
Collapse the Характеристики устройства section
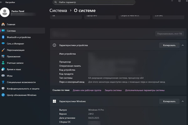tap(183, 45)
